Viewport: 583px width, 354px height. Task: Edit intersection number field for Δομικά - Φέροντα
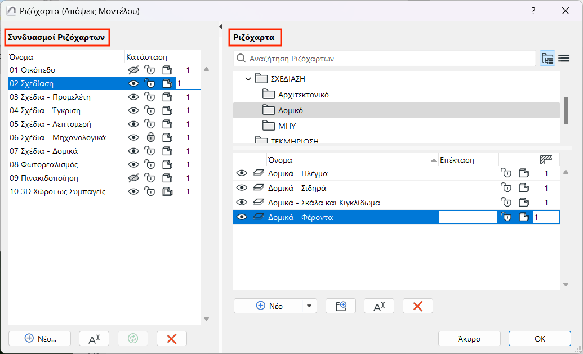pyautogui.click(x=546, y=217)
